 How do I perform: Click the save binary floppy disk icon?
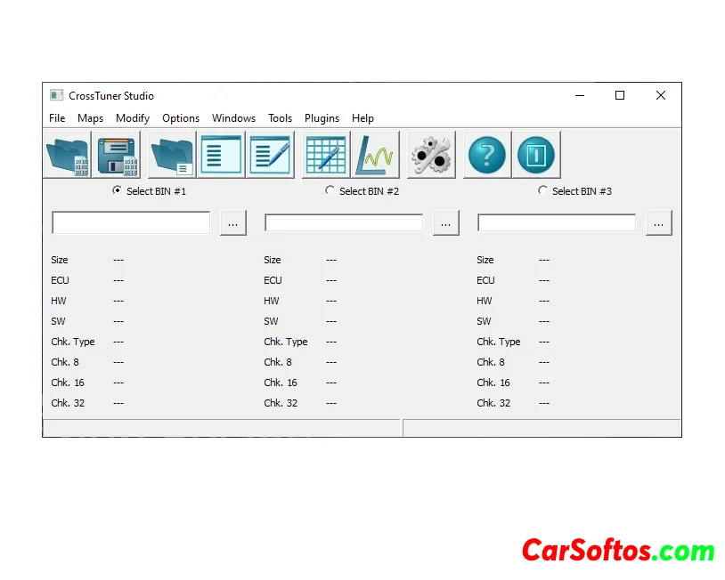pos(117,156)
